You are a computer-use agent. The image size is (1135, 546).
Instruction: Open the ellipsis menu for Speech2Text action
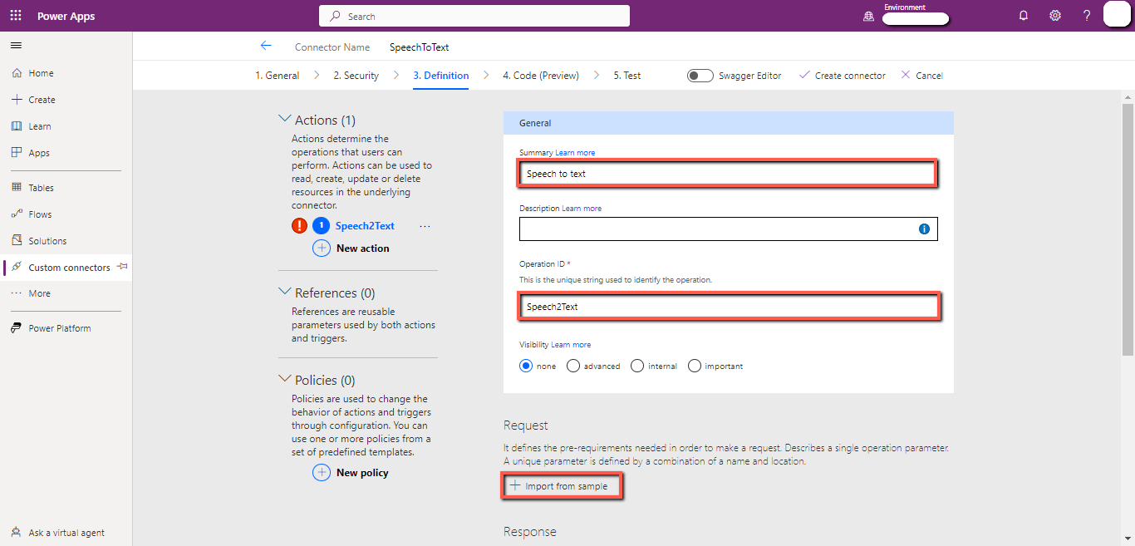[x=425, y=226]
